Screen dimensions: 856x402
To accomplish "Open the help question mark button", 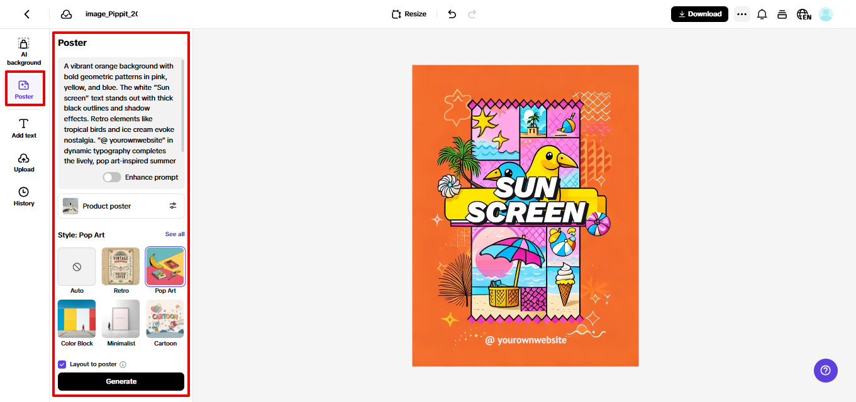I will click(826, 370).
